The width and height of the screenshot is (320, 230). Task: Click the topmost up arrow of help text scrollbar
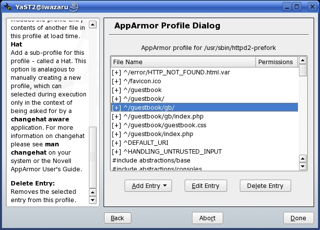(93, 23)
